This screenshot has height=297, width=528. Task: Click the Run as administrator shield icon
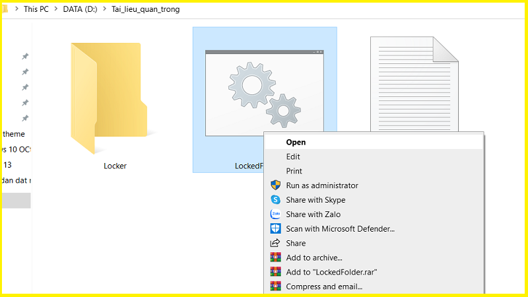click(275, 185)
